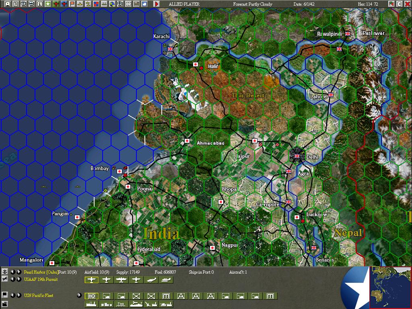Screen dimensions: 412x309
Task: Click the Japanese flag unit at Ahmadabad
Action: 187,141
